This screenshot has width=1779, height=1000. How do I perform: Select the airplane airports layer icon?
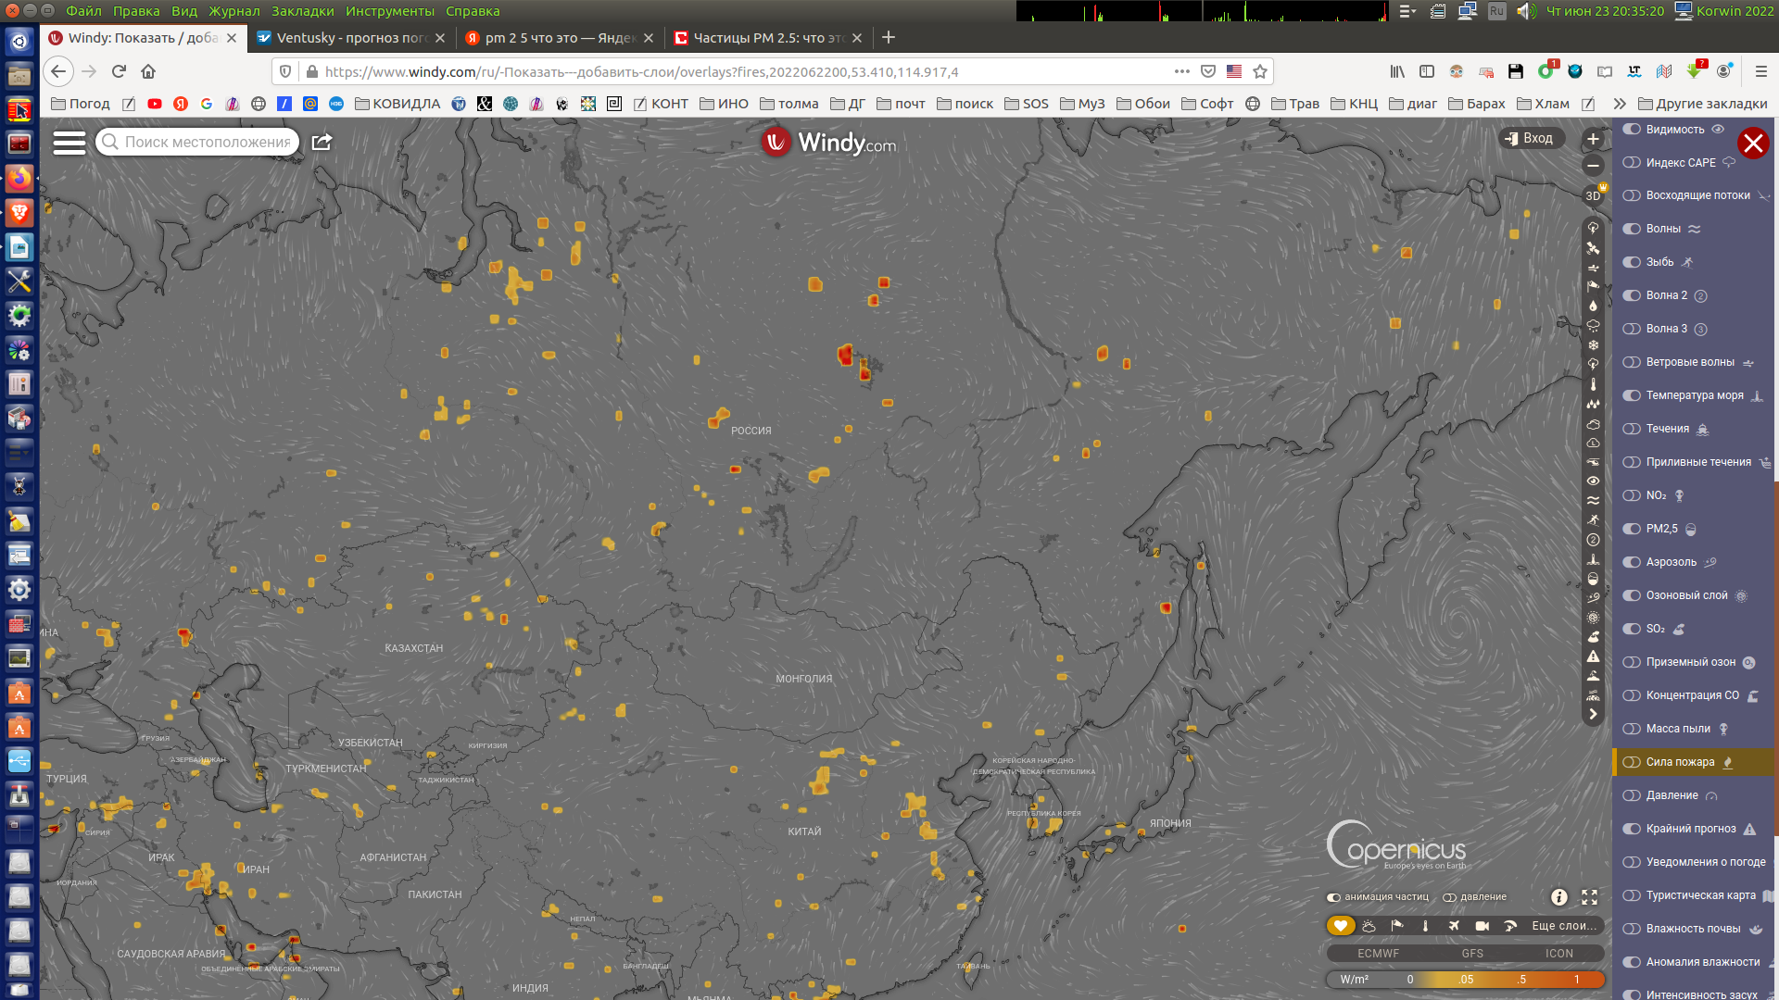tap(1454, 926)
